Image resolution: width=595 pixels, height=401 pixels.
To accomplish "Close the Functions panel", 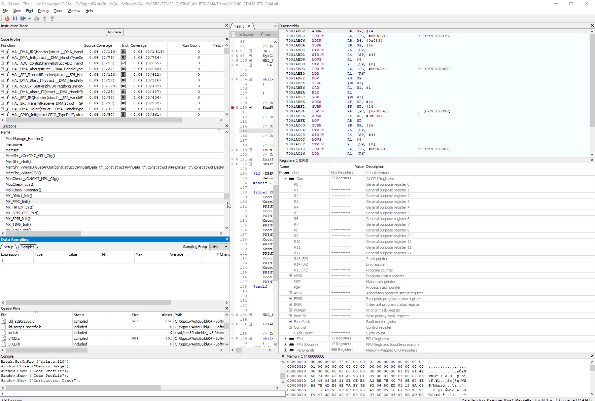I will click(x=226, y=126).
